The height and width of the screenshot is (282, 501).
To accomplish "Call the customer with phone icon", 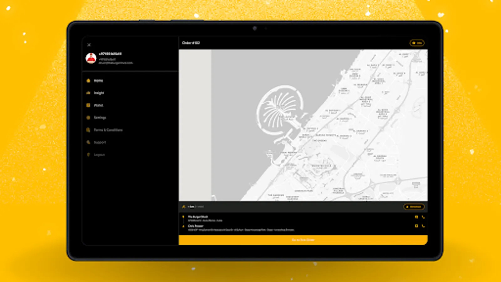I will 423,226.
